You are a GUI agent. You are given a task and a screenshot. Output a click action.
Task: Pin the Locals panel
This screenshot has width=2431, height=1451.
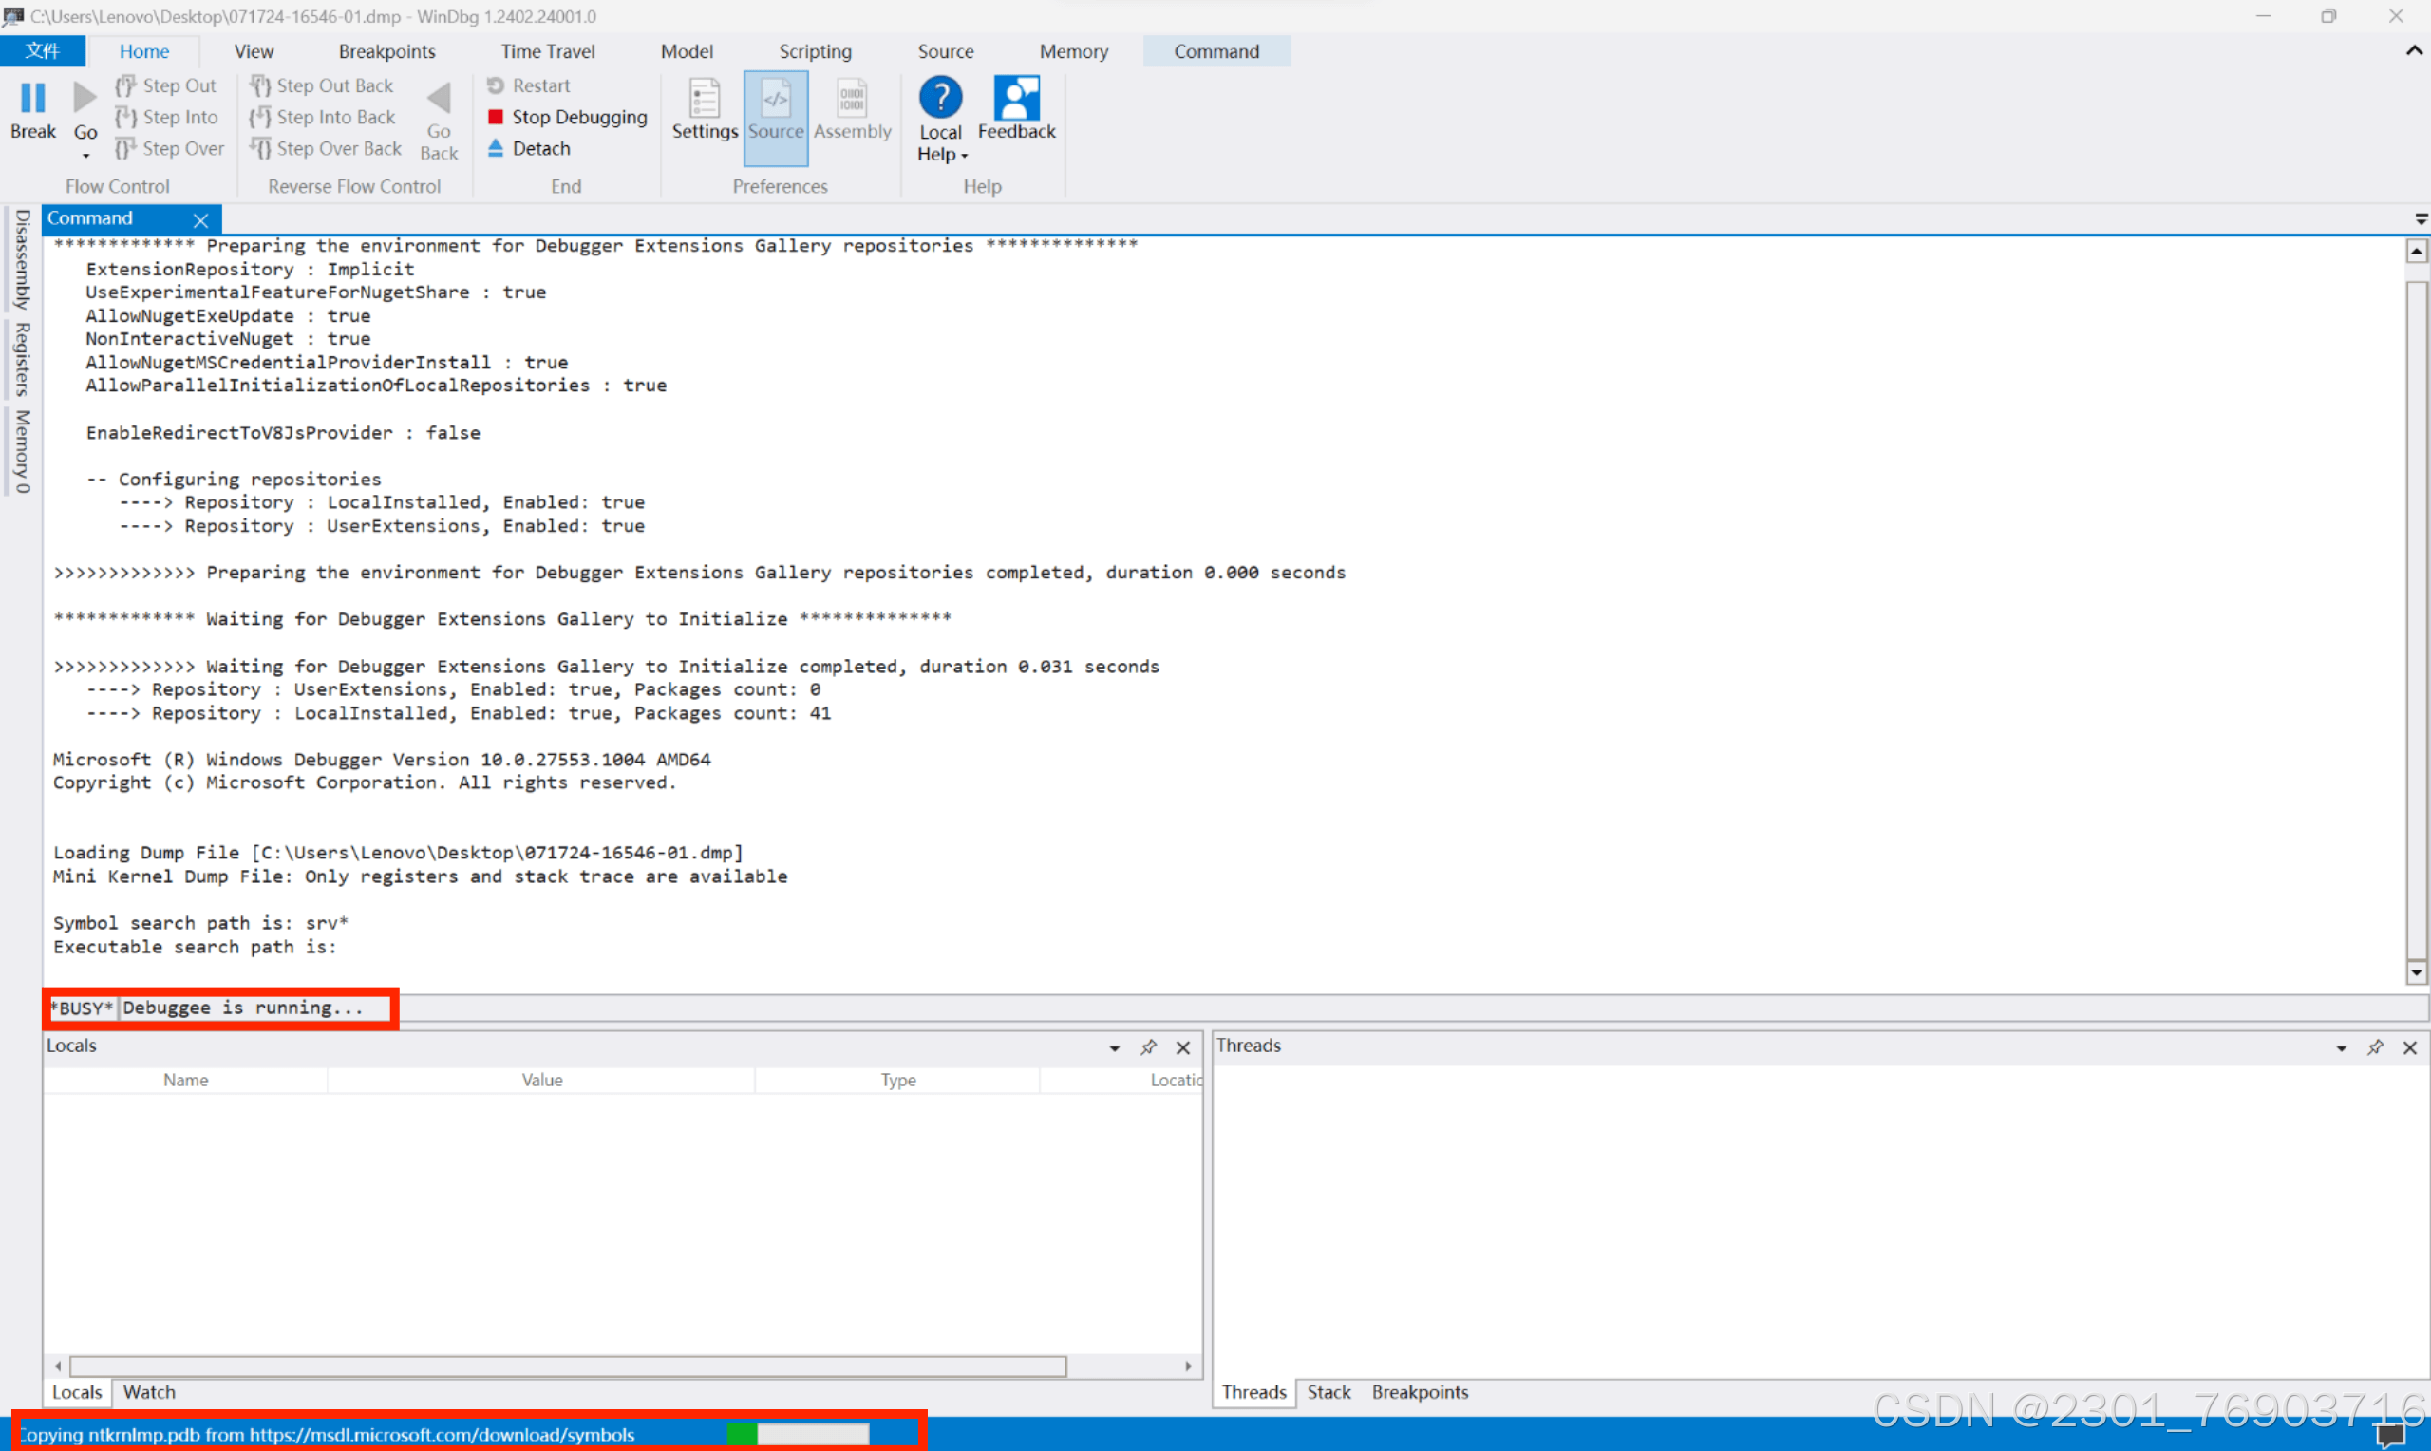pyautogui.click(x=1148, y=1047)
